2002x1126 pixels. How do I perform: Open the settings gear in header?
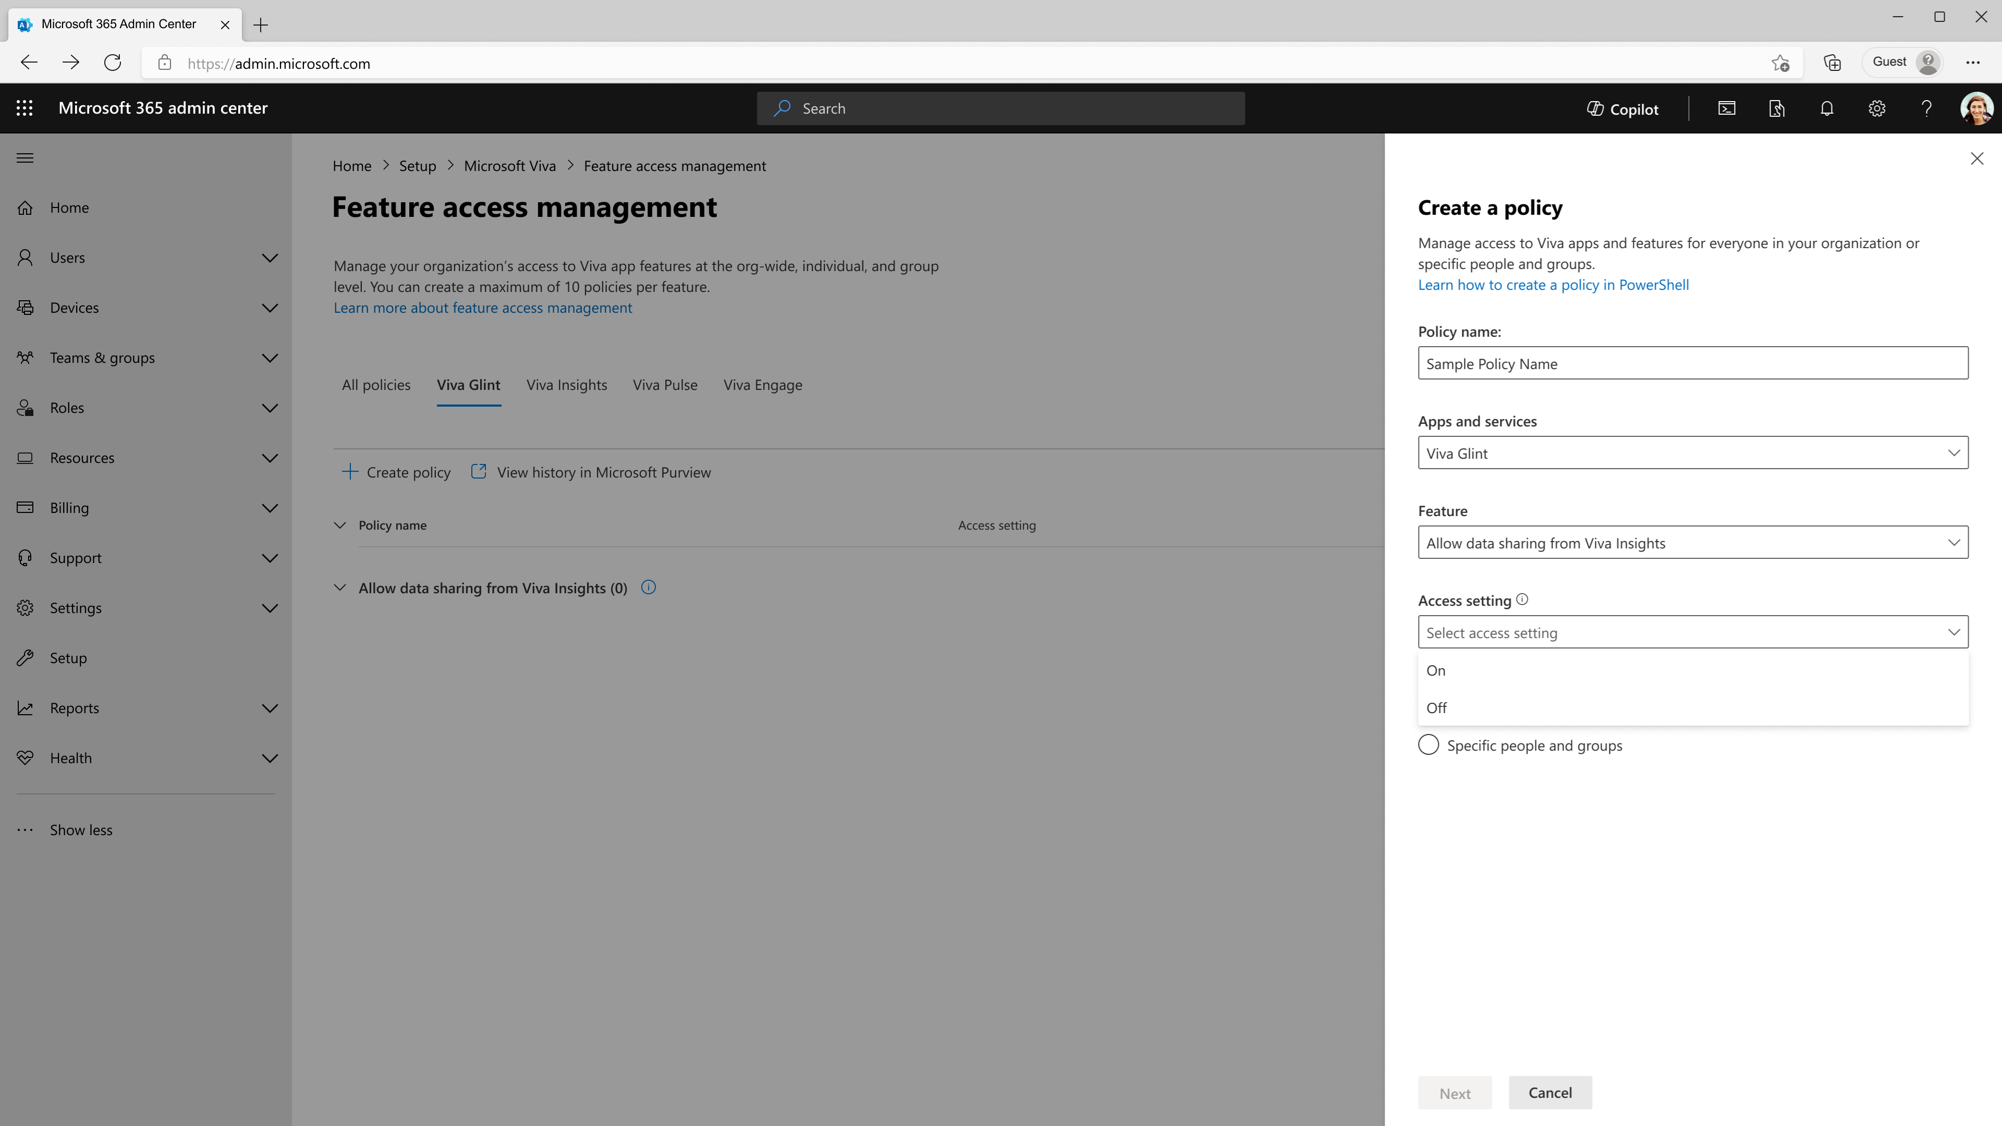pyautogui.click(x=1876, y=109)
